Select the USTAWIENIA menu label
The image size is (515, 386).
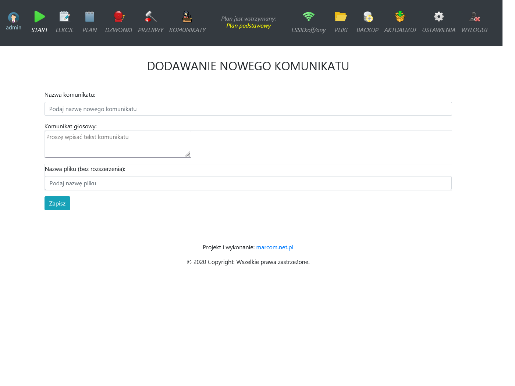point(439,30)
